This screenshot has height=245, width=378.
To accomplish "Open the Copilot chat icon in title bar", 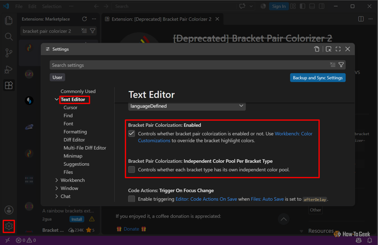I will 242,6.
